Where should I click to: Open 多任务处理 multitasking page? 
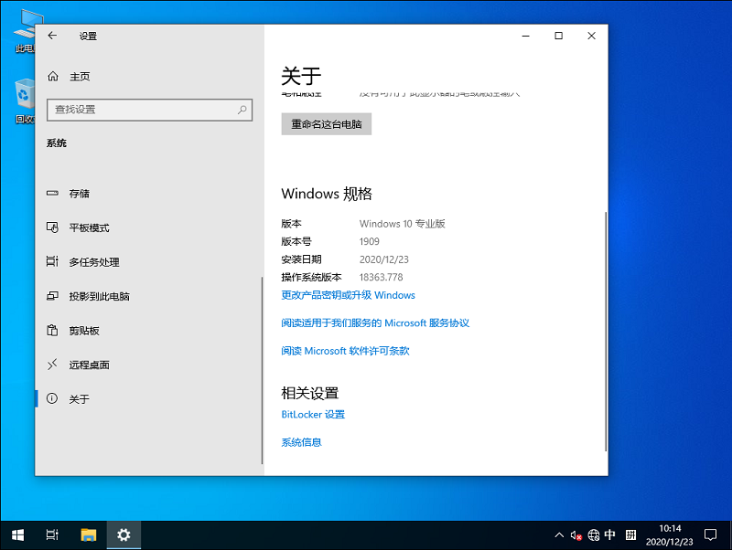[x=93, y=262]
